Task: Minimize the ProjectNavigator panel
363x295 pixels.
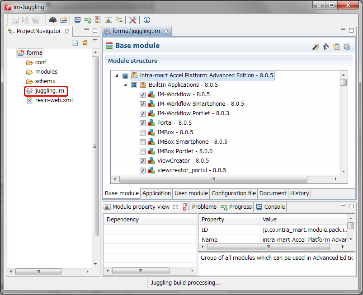Action: pos(87,29)
